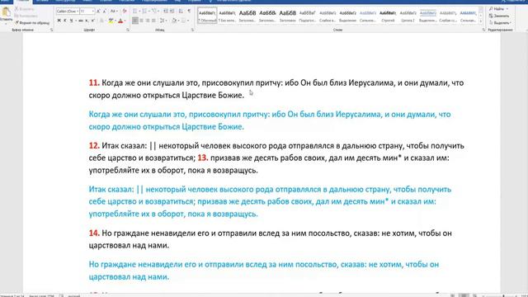Toggle italic (К) formatting
Viewport: 528px width, 297px height.
pos(65,21)
